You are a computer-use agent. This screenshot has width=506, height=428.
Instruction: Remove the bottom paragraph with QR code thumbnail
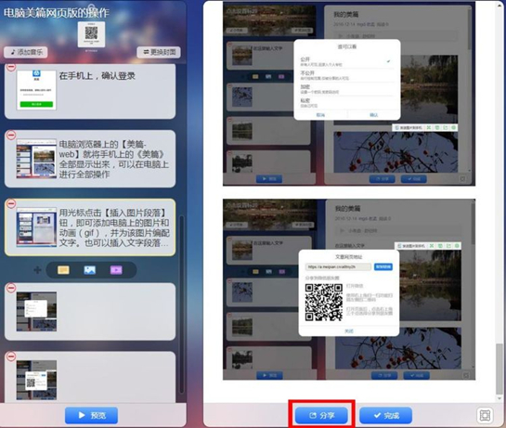[x=11, y=356]
